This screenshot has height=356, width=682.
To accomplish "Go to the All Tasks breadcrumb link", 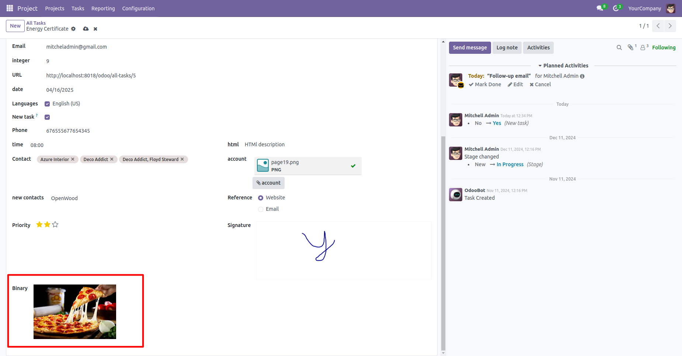I will 36,23.
